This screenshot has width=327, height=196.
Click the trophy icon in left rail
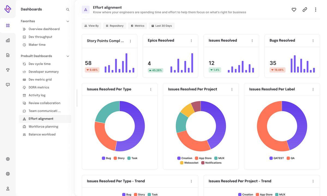[x=8, y=70]
